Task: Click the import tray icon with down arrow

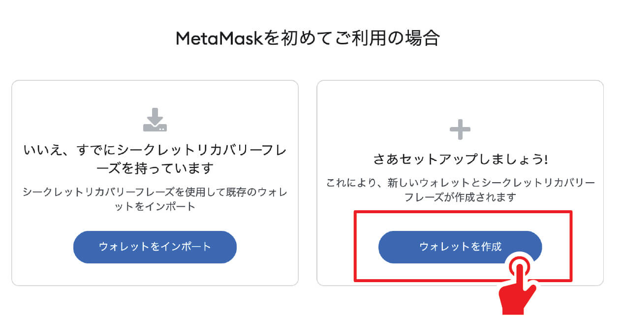Action: point(155,120)
